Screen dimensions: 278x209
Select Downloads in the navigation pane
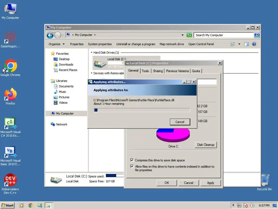coord(64,64)
